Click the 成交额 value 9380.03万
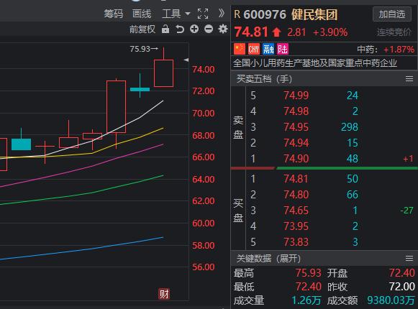The image size is (418, 309). (x=391, y=300)
